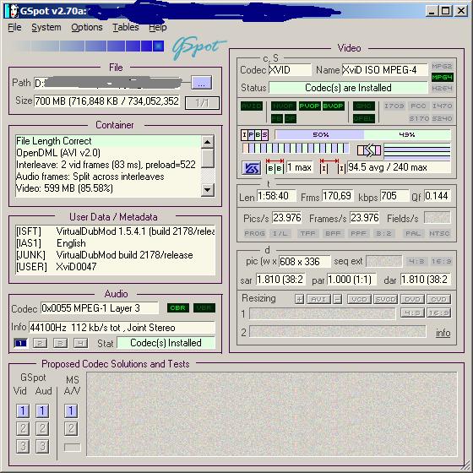Image resolution: width=473 pixels, height=473 pixels.
Task: Click the CVD resize preset button
Action: pos(439,299)
